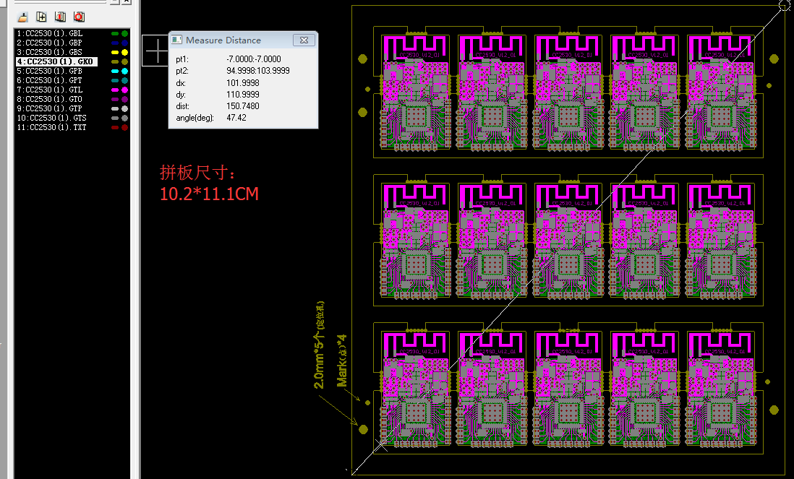
Task: Close the Measure Distance dialog
Action: coord(304,40)
